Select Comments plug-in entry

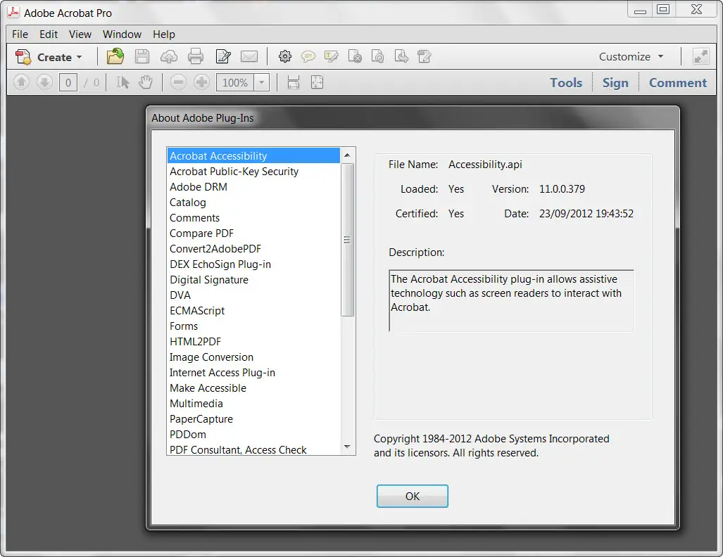[253, 218]
